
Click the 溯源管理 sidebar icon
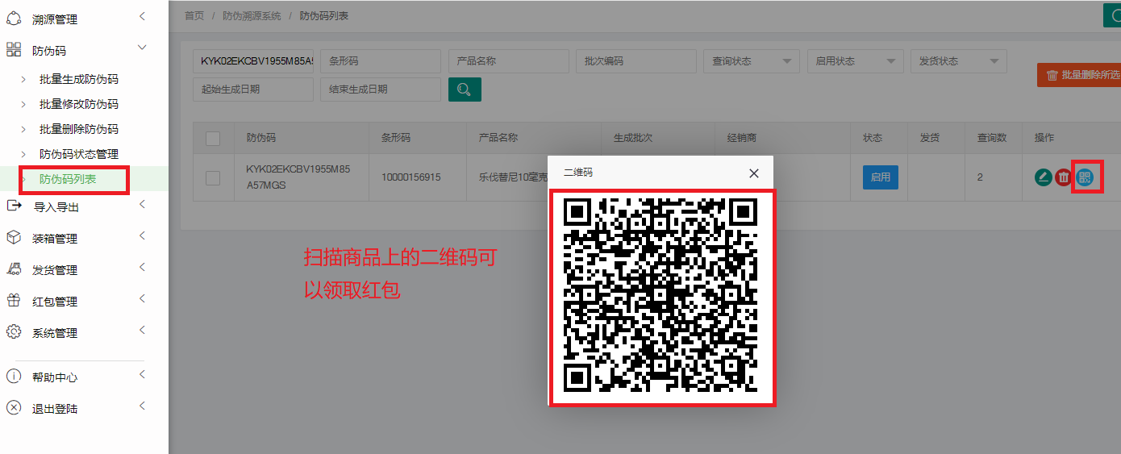[x=14, y=19]
